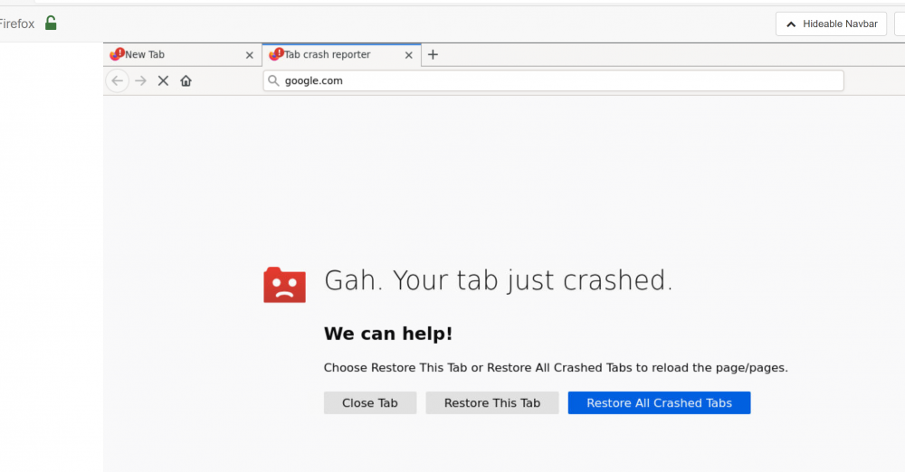Switch to the New Tab tab
The height and width of the screenshot is (472, 905).
[183, 55]
